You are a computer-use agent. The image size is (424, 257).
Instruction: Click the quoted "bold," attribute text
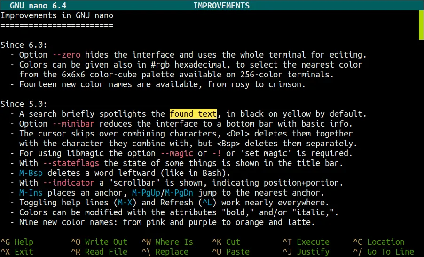[238, 212]
